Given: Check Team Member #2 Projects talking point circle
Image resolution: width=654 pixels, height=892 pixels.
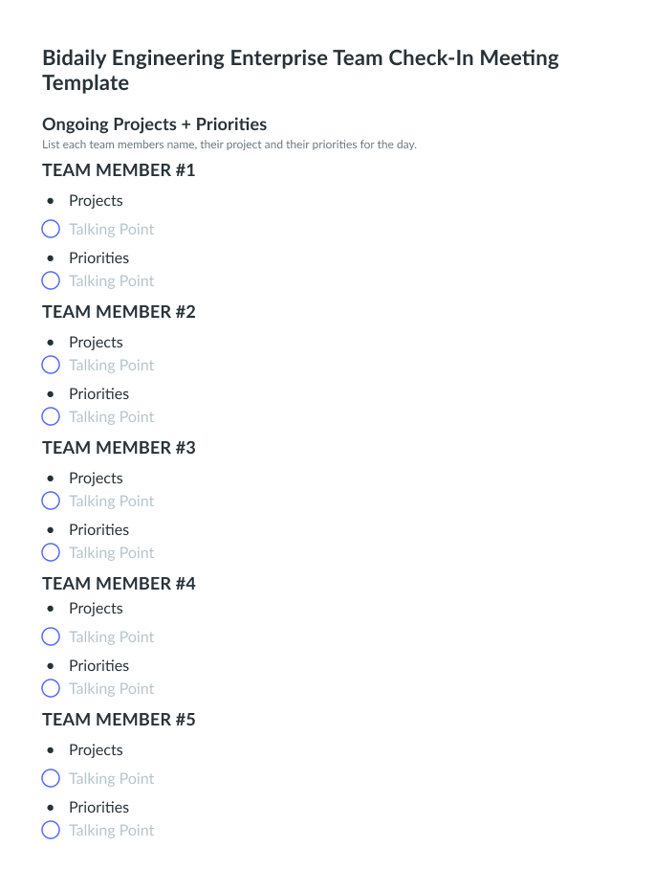Looking at the screenshot, I should coord(51,366).
